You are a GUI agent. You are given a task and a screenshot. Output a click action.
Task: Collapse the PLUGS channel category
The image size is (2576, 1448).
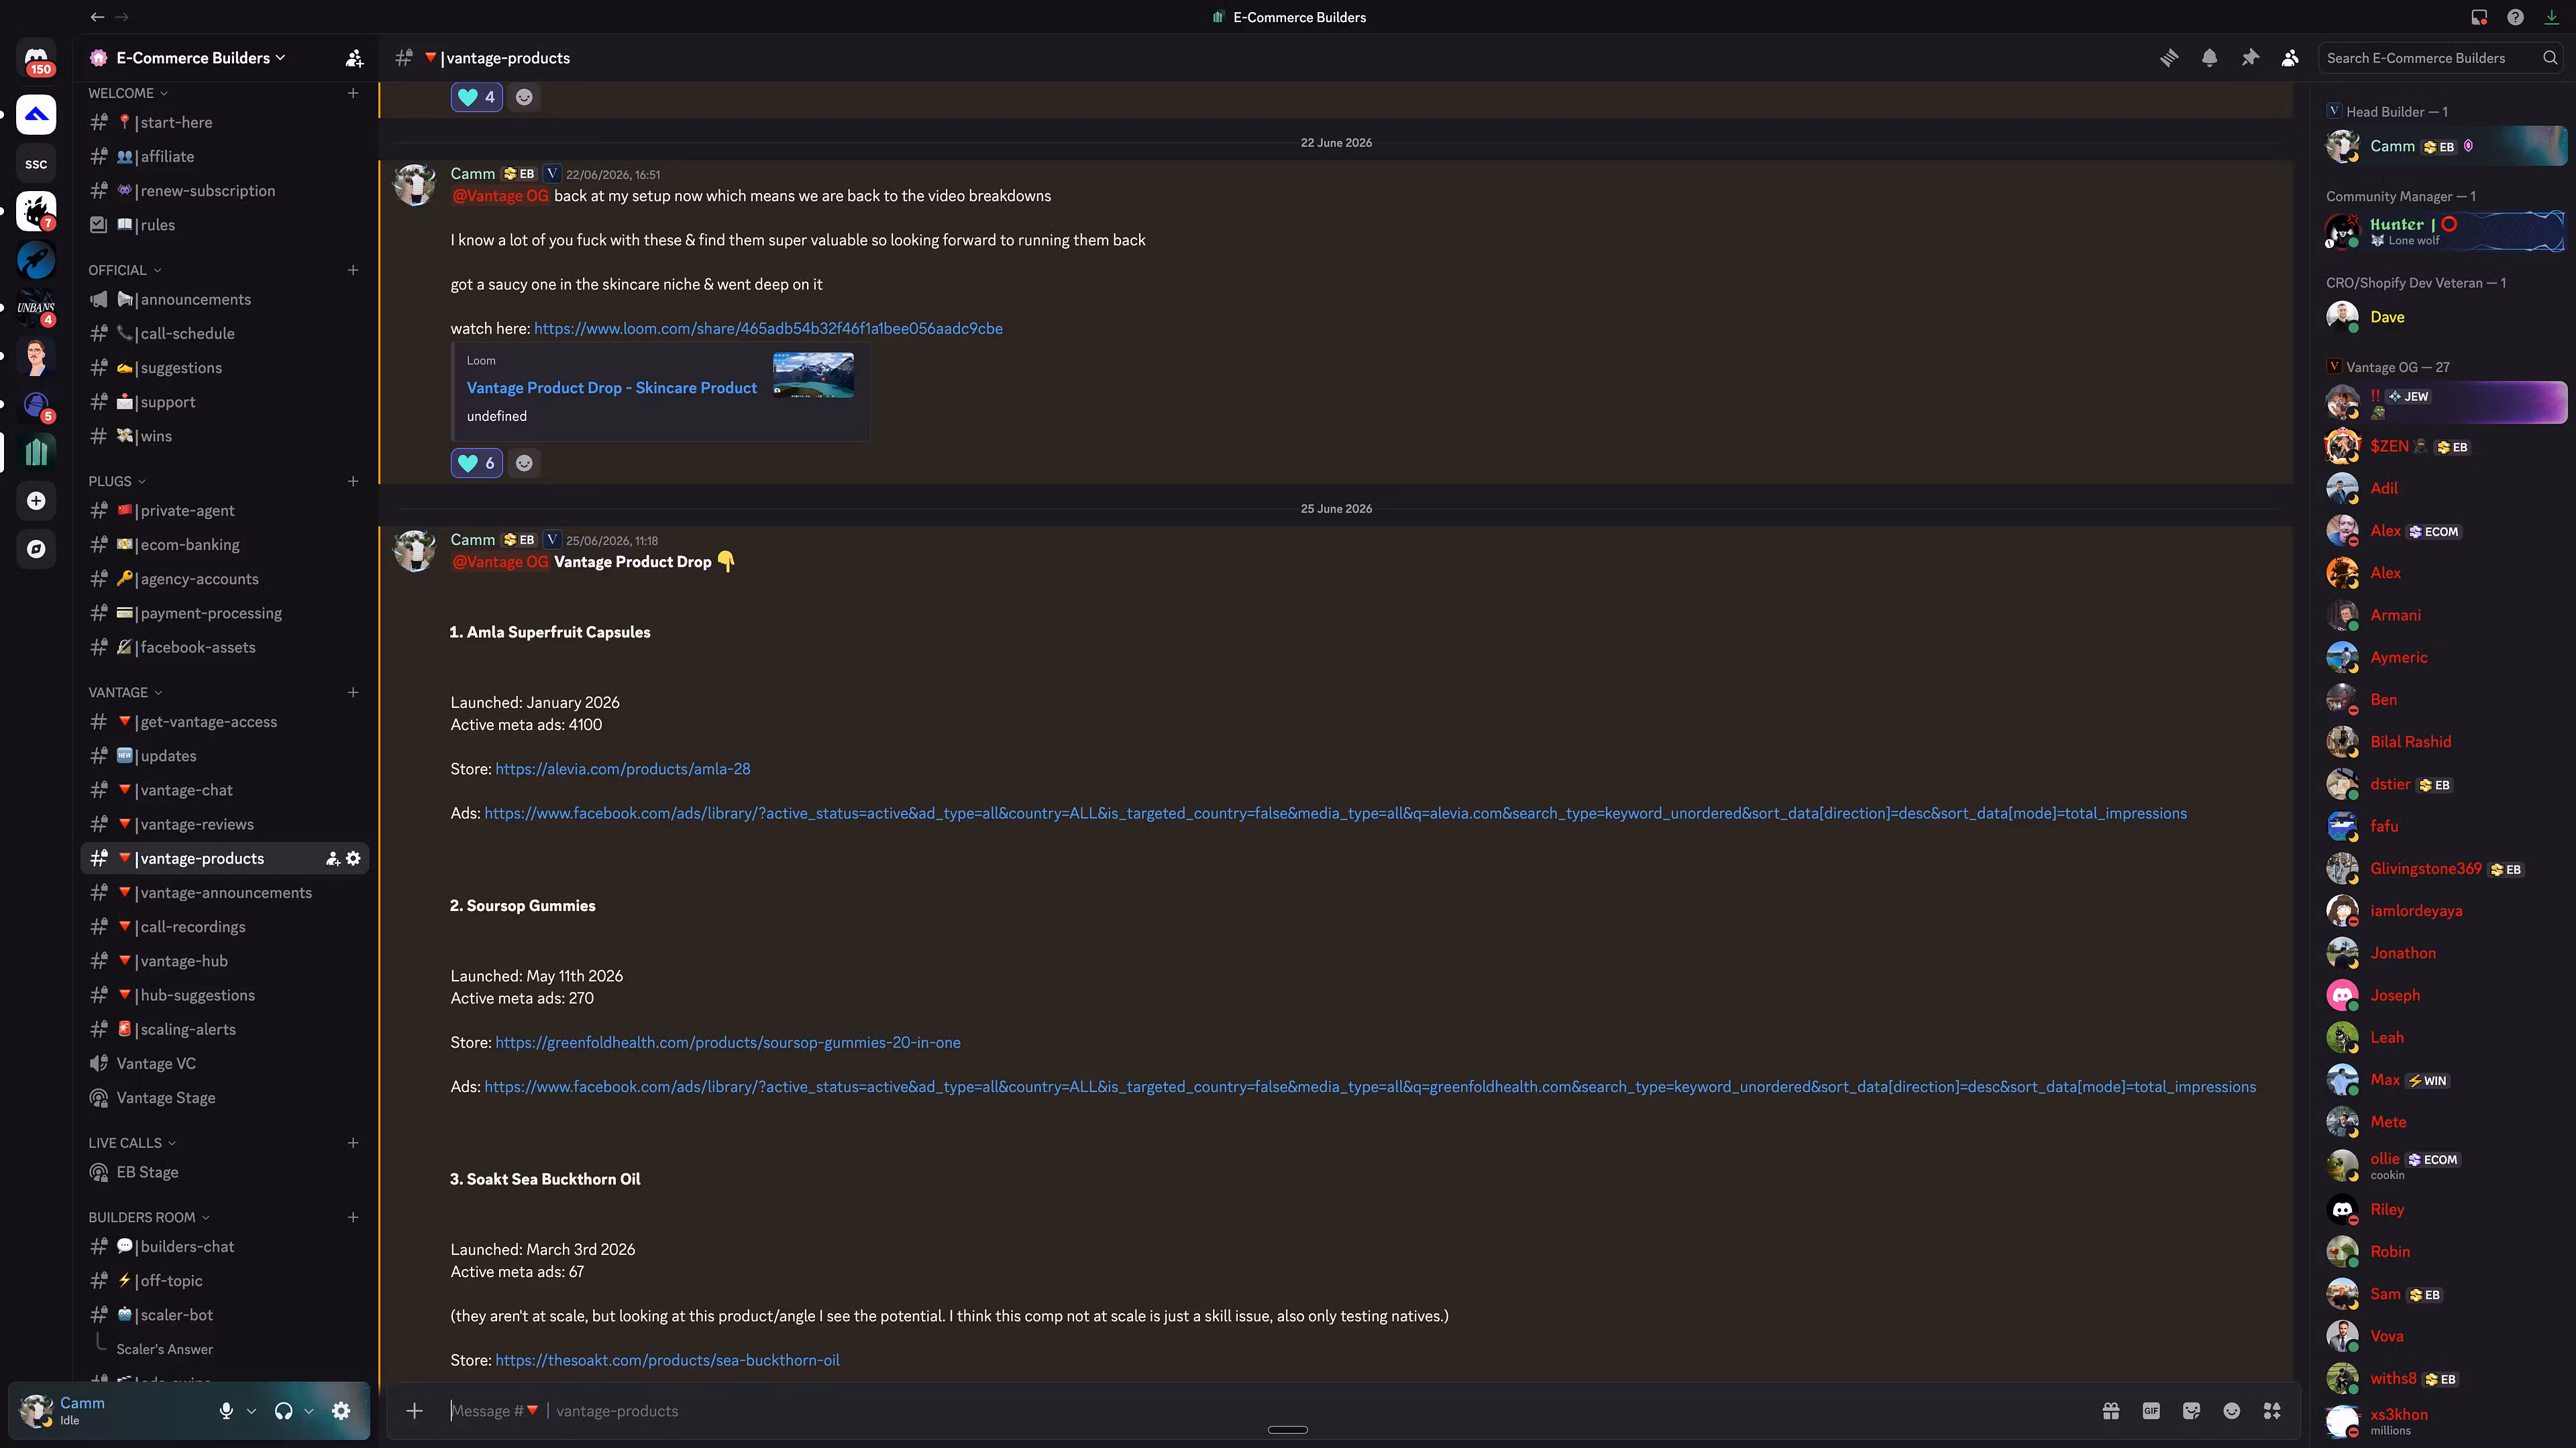[117, 482]
